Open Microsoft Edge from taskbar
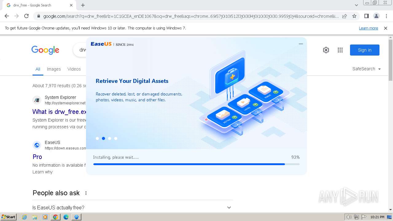 [66, 217]
